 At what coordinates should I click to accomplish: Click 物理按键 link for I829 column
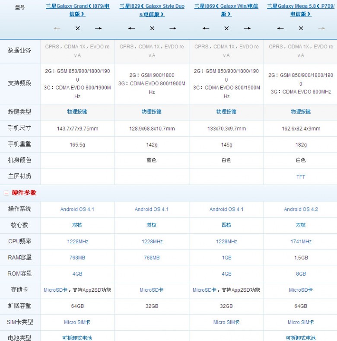(152, 112)
